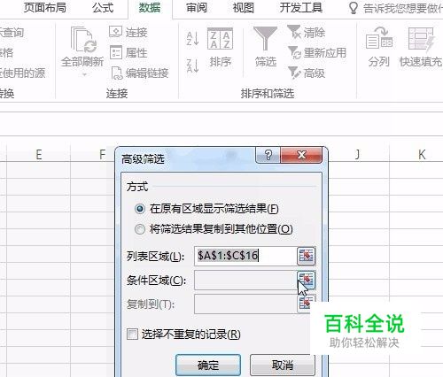Close the 高级筛选 dialog
The width and height of the screenshot is (443, 377).
301,155
